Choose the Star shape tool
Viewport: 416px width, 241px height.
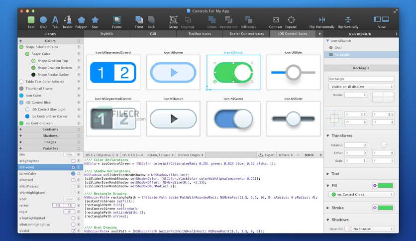tap(95, 22)
